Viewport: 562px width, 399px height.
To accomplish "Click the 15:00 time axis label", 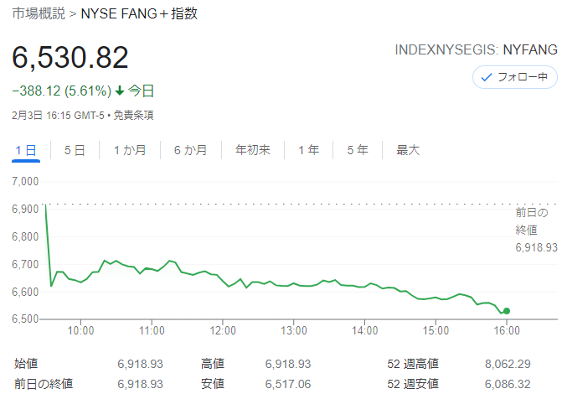I will pos(436,330).
